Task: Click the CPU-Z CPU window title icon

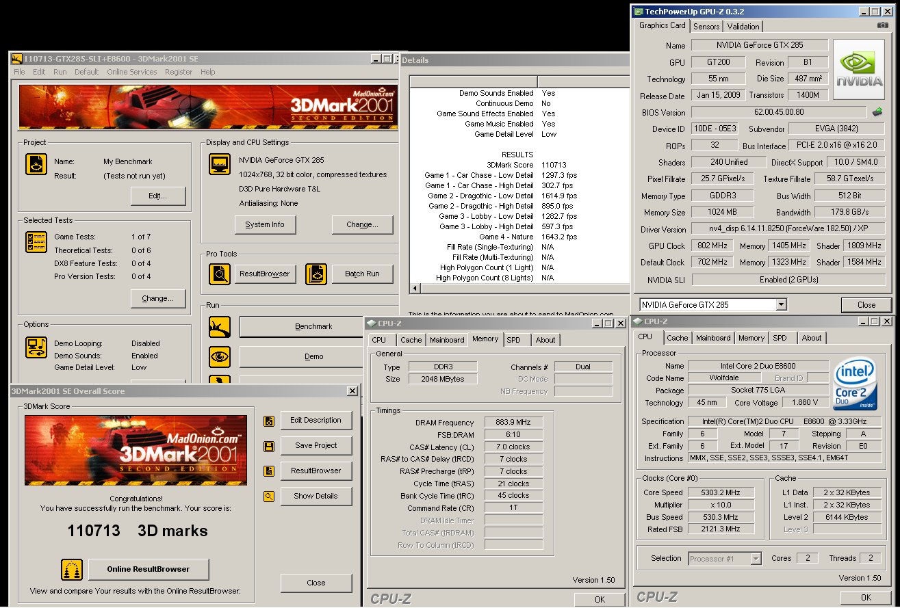Action: click(x=638, y=321)
